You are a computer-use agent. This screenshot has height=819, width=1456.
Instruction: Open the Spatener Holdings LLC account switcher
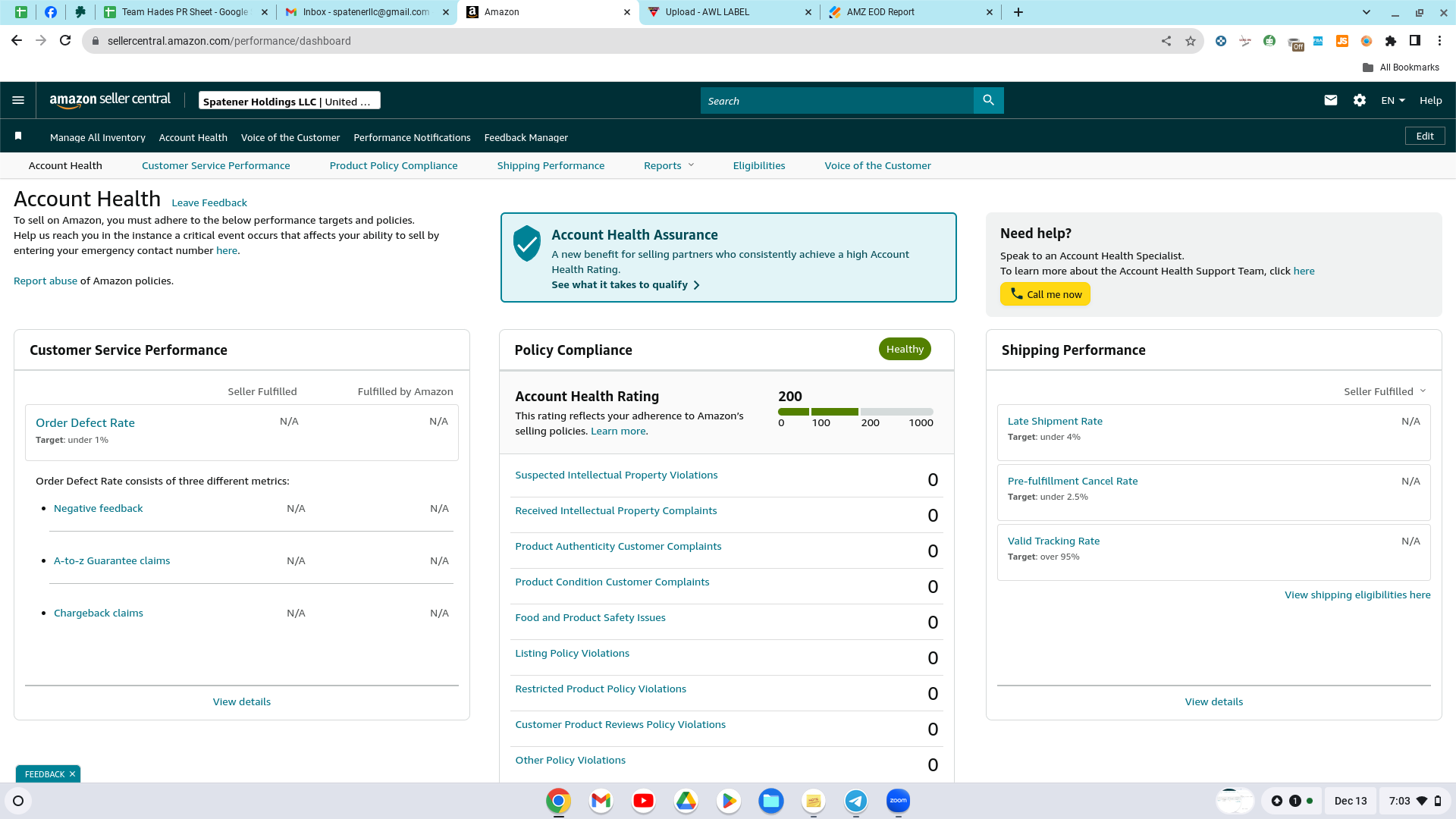[290, 101]
